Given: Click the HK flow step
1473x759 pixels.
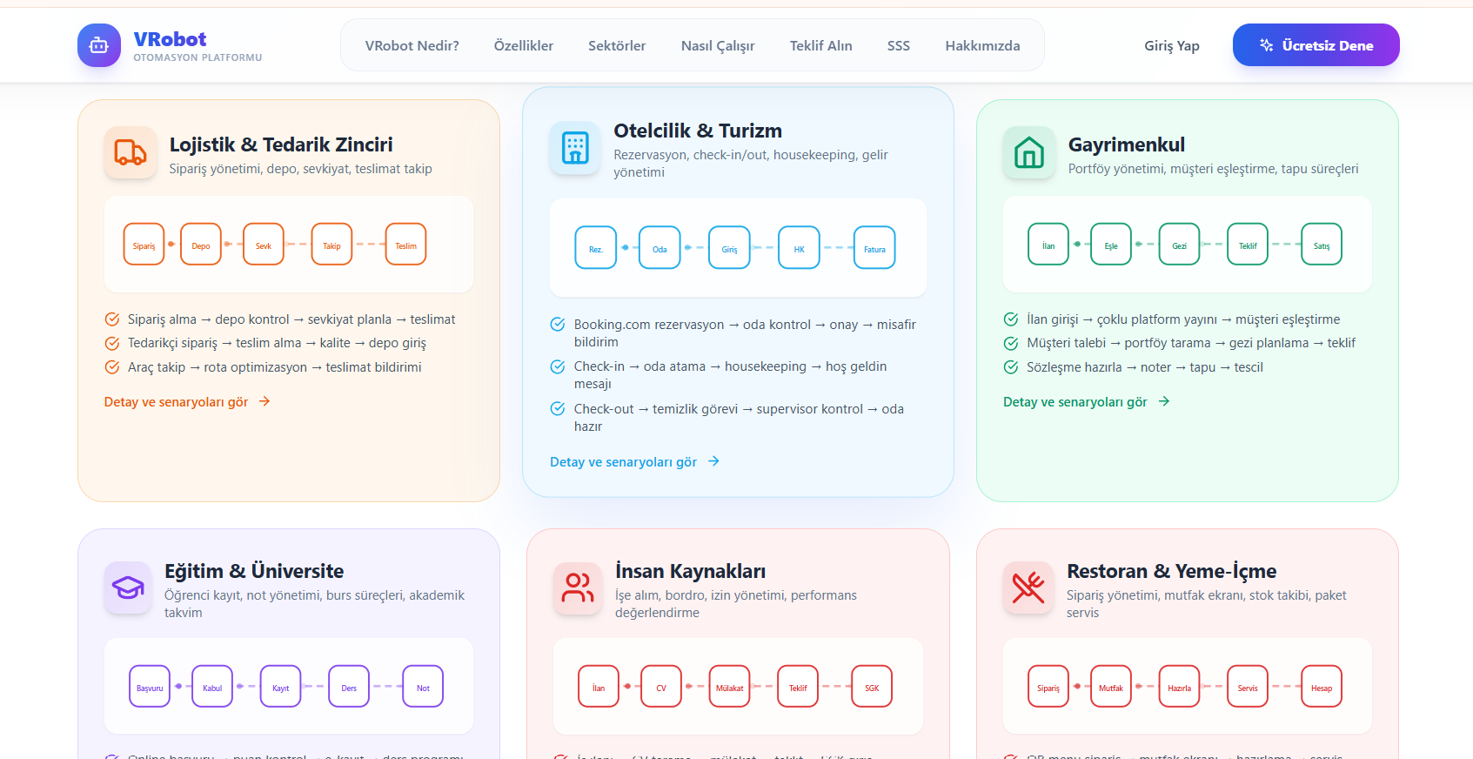Looking at the screenshot, I should 799,248.
